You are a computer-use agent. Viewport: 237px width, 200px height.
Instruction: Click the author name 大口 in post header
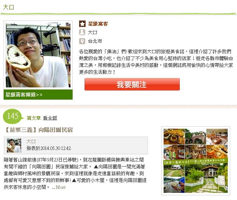[31, 141]
